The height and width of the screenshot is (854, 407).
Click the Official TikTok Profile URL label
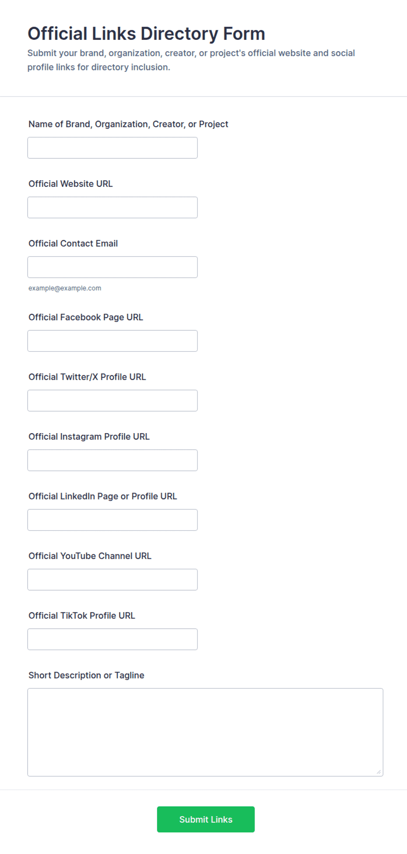pos(82,616)
